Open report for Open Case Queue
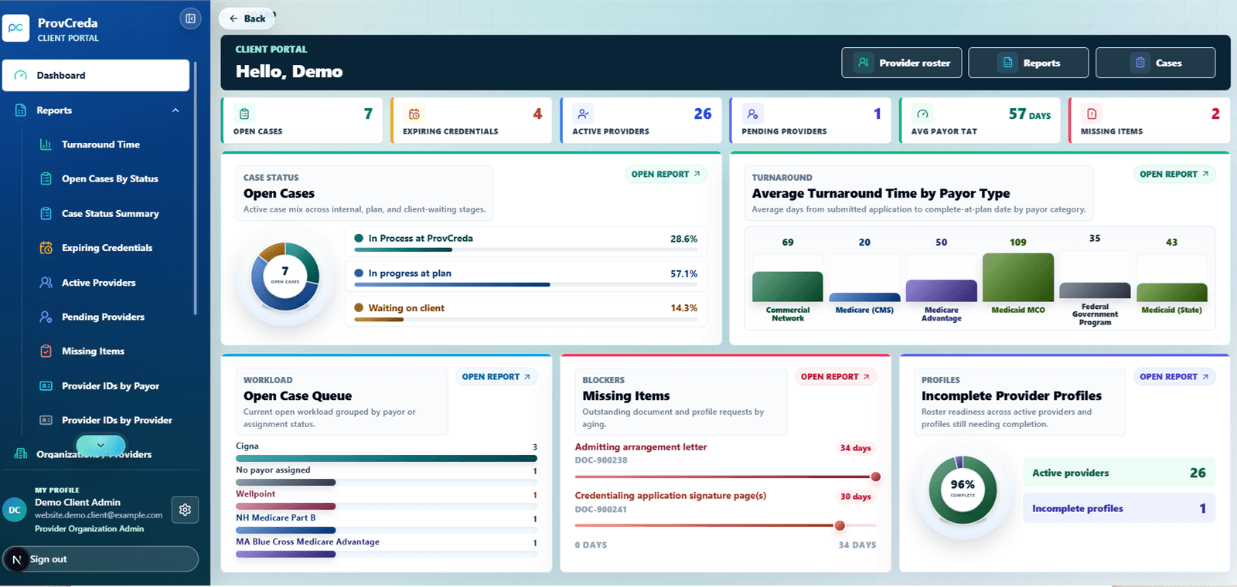The image size is (1237, 587). 496,377
